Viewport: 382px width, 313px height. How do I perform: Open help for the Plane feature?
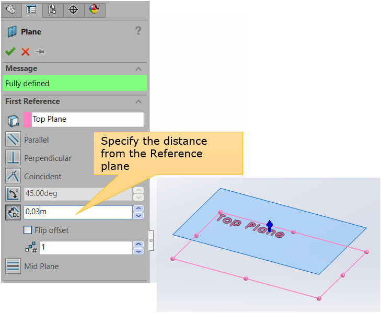coord(138,31)
